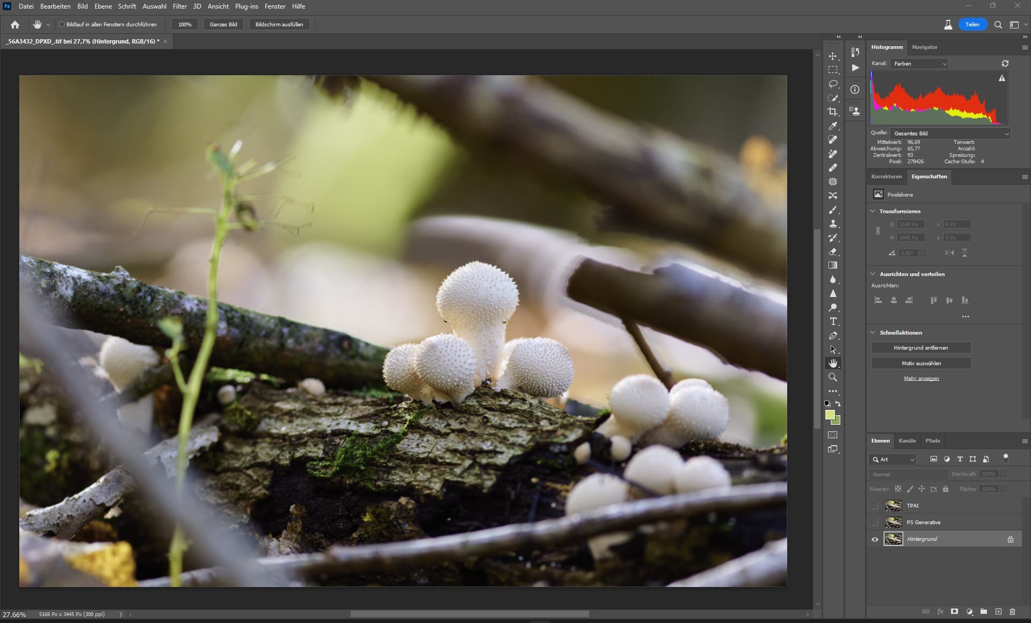Image resolution: width=1031 pixels, height=623 pixels.
Task: Click Hintergrund entfernen button
Action: pos(920,348)
